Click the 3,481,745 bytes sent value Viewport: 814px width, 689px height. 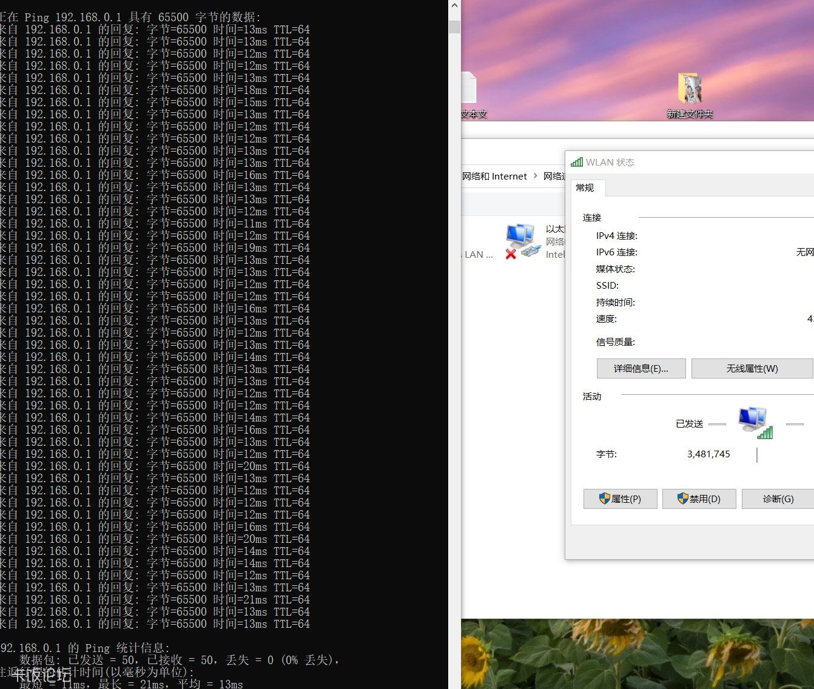tap(708, 454)
